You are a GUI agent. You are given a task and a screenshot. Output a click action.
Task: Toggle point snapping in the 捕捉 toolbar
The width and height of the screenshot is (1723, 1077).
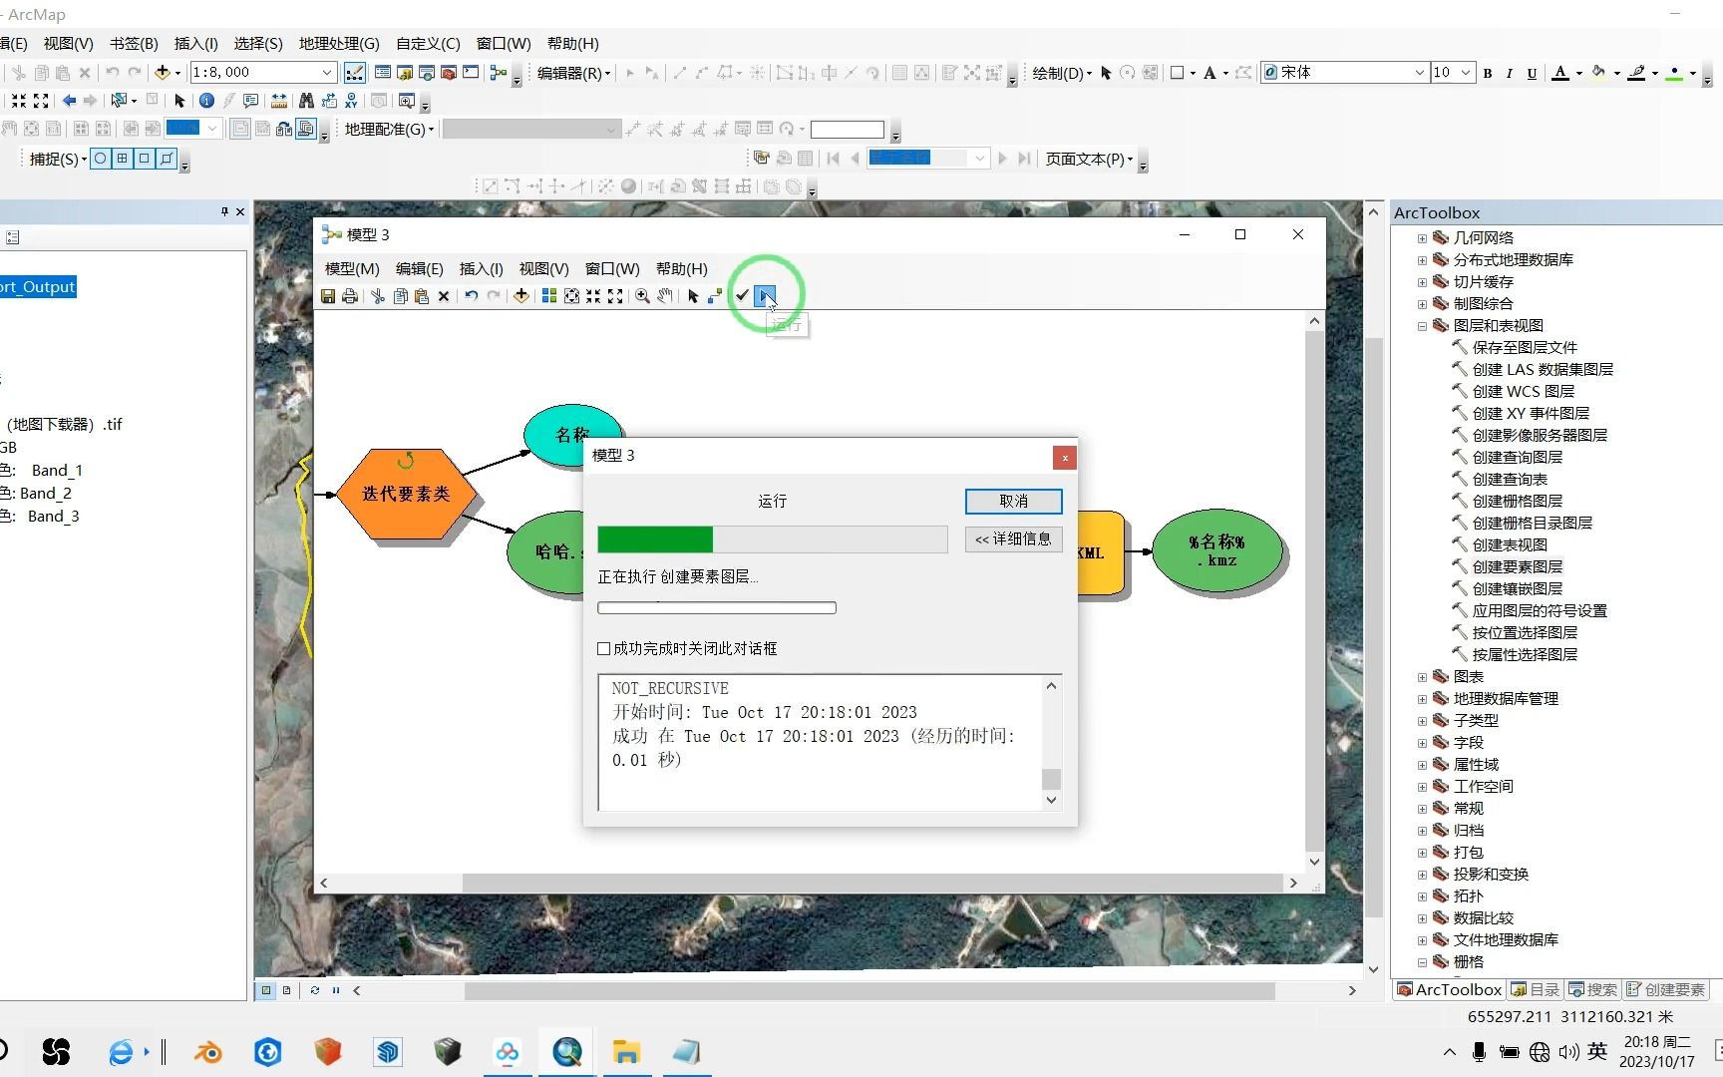pyautogui.click(x=101, y=159)
